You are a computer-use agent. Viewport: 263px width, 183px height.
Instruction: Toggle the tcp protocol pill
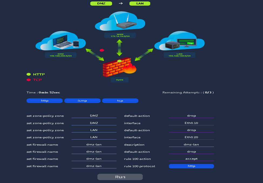click(120, 100)
